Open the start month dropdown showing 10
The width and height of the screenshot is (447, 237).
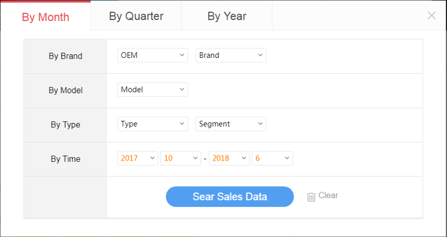(x=181, y=158)
